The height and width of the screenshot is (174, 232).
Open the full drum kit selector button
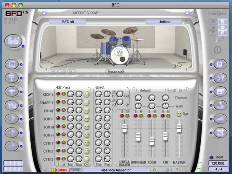coord(13,41)
